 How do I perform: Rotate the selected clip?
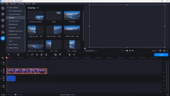(x=32, y=55)
